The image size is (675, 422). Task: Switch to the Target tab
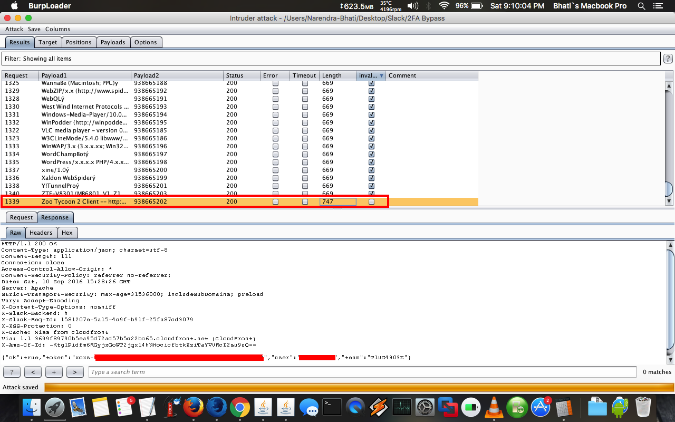(48, 42)
